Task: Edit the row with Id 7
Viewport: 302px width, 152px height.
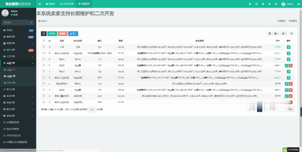Action: point(289,72)
